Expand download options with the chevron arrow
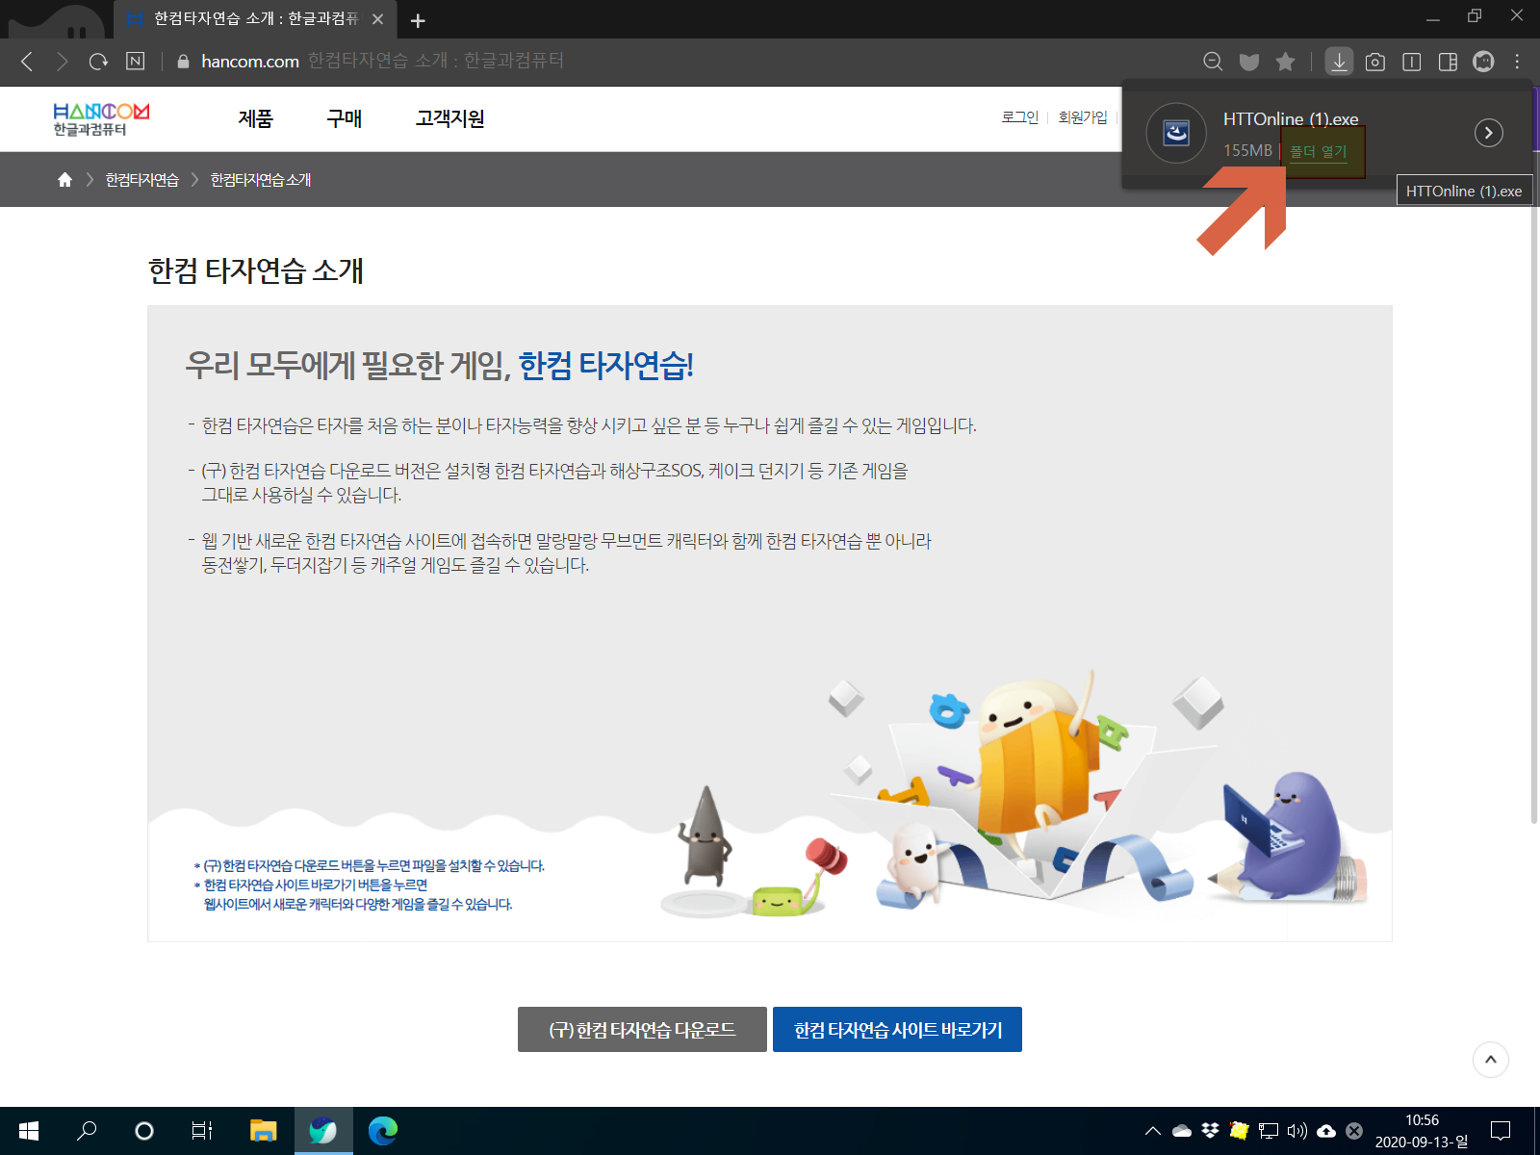Image resolution: width=1540 pixels, height=1155 pixels. [1489, 133]
